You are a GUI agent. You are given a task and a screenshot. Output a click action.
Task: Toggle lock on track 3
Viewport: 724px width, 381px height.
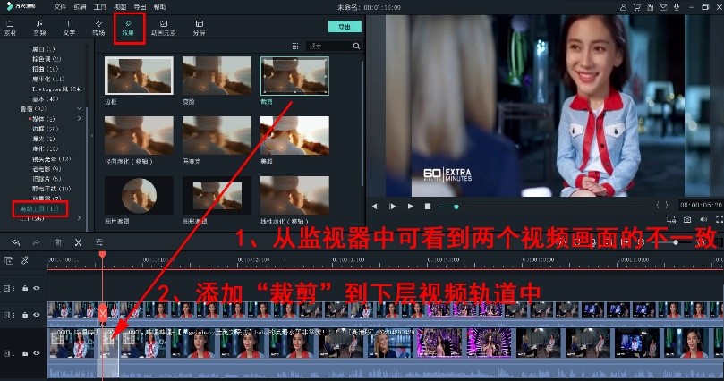[25, 288]
